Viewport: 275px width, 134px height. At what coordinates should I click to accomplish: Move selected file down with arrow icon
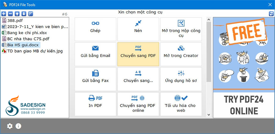pyautogui.click(x=24, y=14)
